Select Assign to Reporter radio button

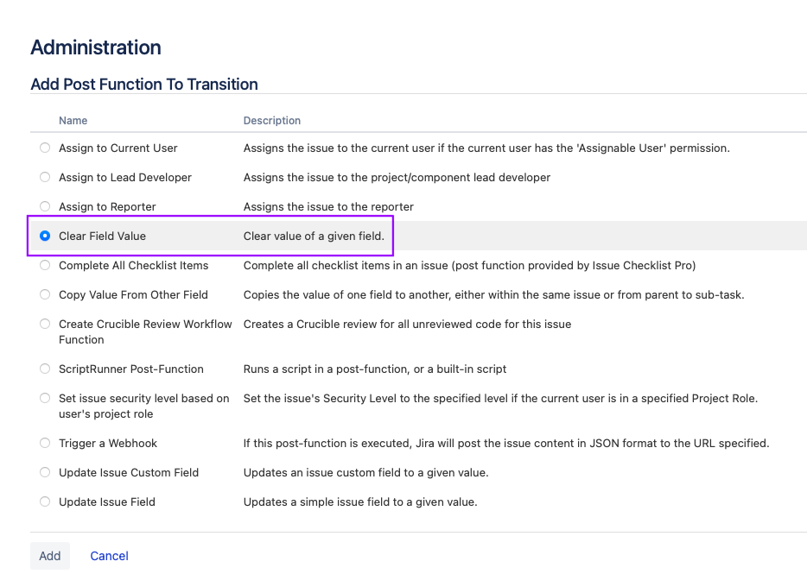[45, 207]
